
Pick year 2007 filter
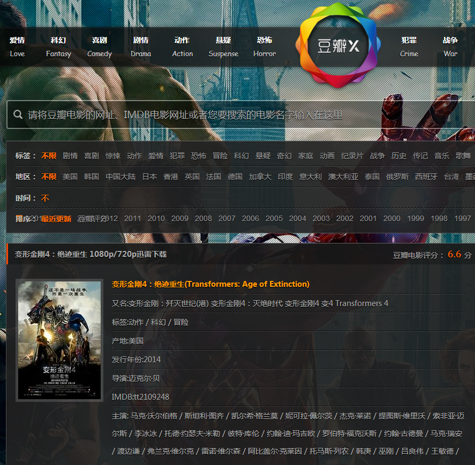click(227, 218)
